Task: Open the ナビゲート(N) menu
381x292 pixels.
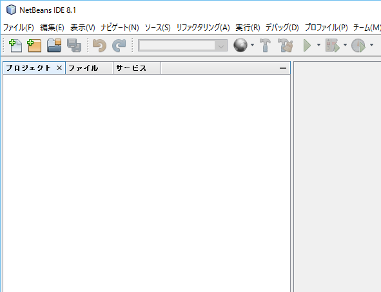Action: tap(120, 28)
